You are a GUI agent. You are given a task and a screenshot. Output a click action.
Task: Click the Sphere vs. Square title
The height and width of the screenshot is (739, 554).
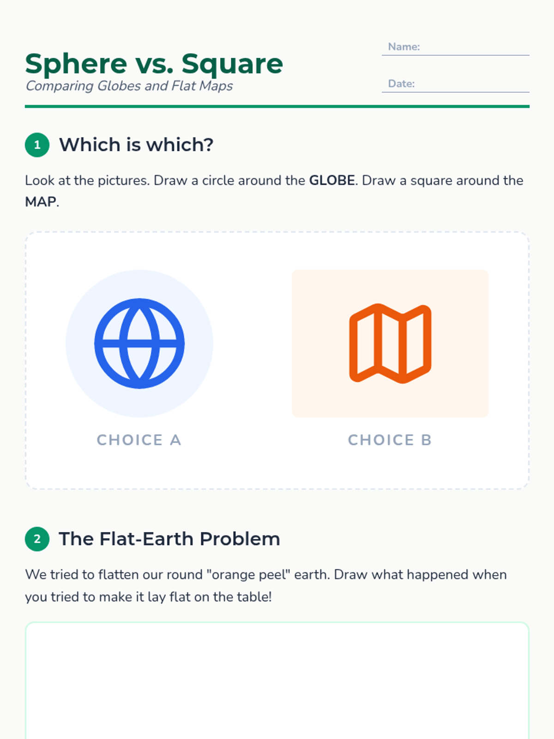[154, 64]
